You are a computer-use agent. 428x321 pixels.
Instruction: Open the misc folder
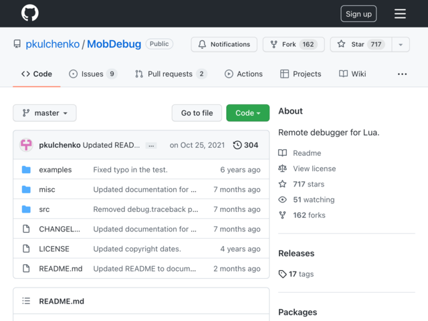pyautogui.click(x=47, y=189)
